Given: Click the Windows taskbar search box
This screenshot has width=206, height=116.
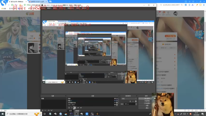Looking at the screenshot, I should pyautogui.click(x=23, y=114).
